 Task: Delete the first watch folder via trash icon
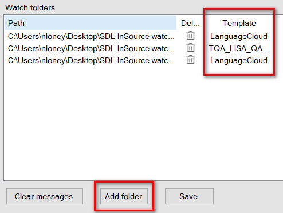(190, 36)
